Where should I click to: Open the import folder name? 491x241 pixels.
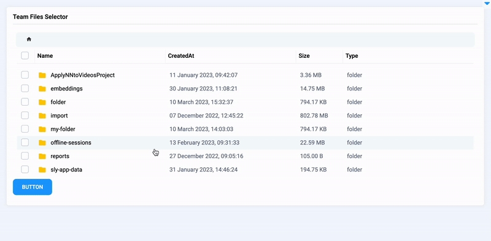point(59,116)
